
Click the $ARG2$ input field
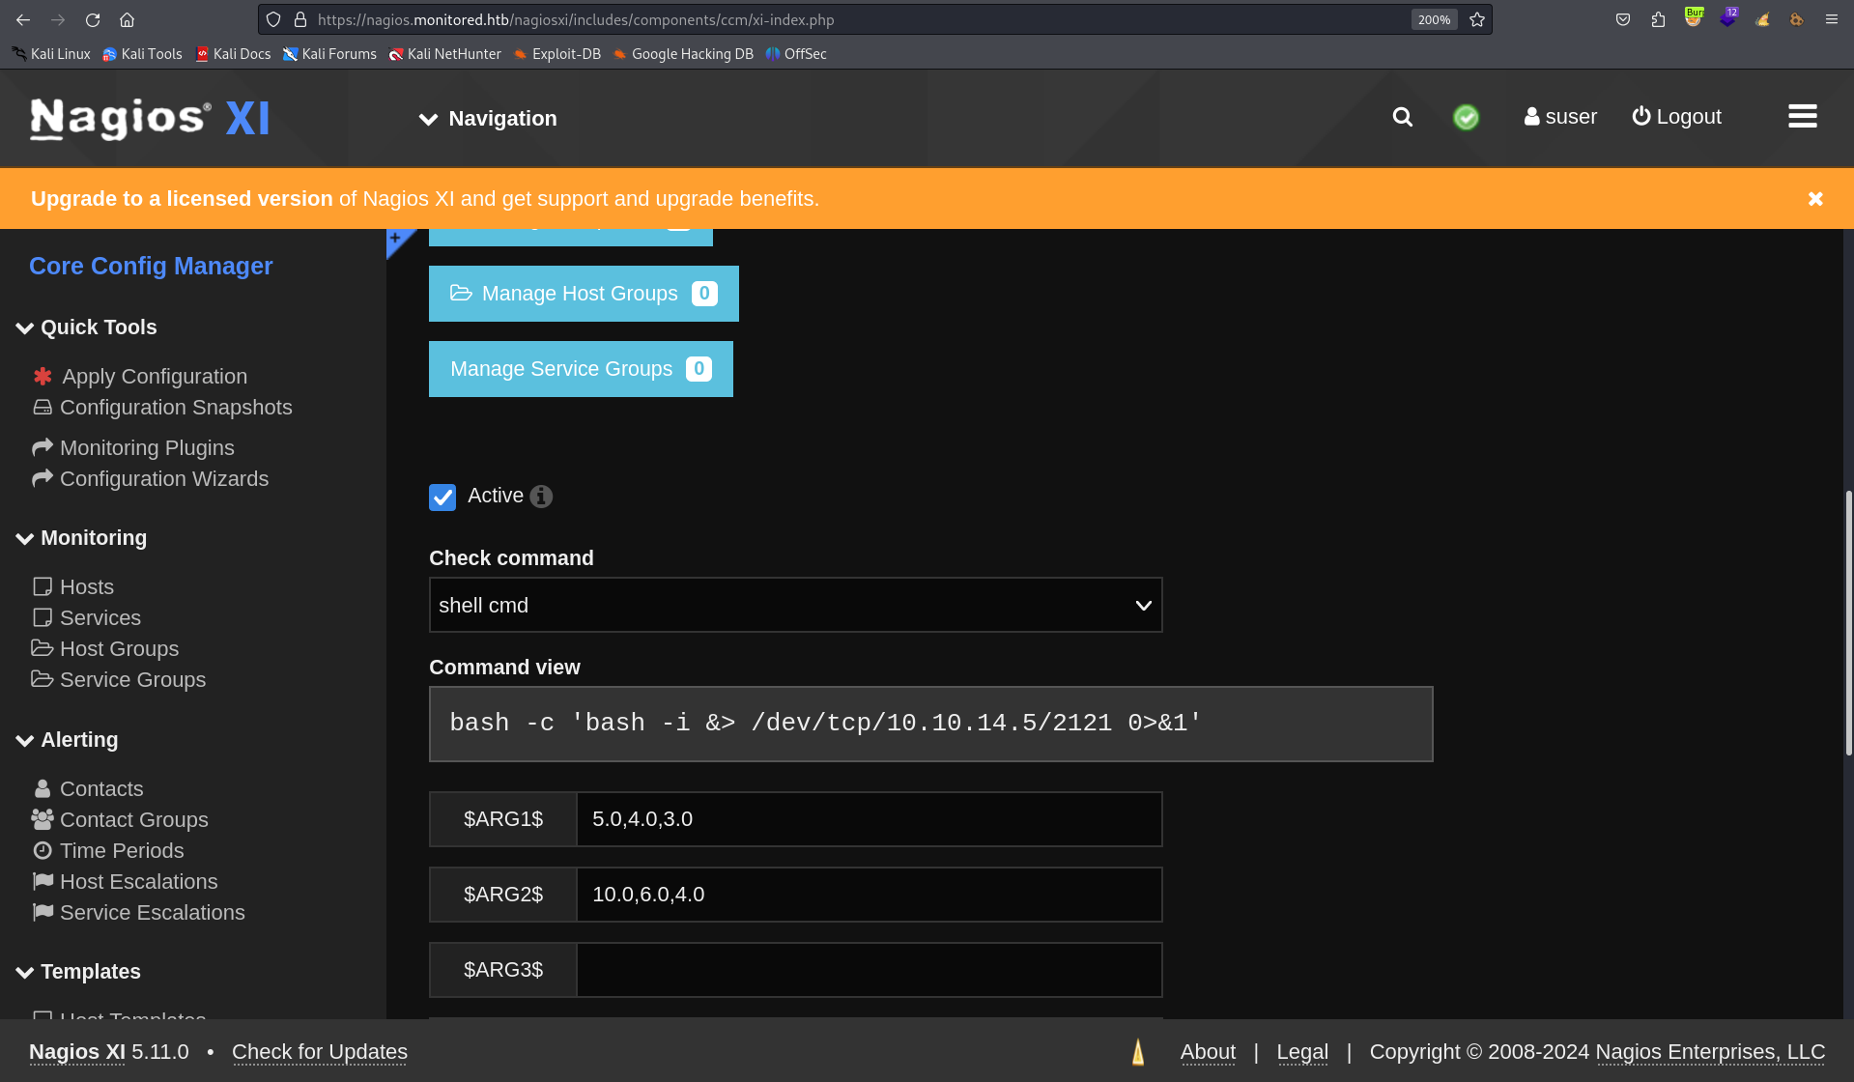(870, 895)
